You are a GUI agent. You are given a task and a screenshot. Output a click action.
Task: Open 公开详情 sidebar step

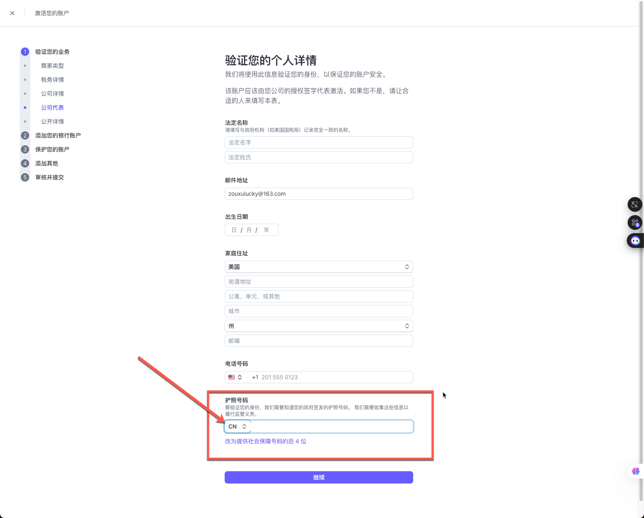point(52,121)
